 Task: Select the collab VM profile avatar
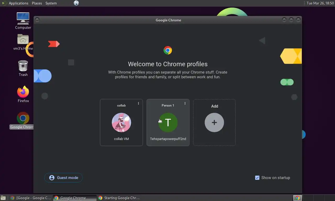pos(121,122)
